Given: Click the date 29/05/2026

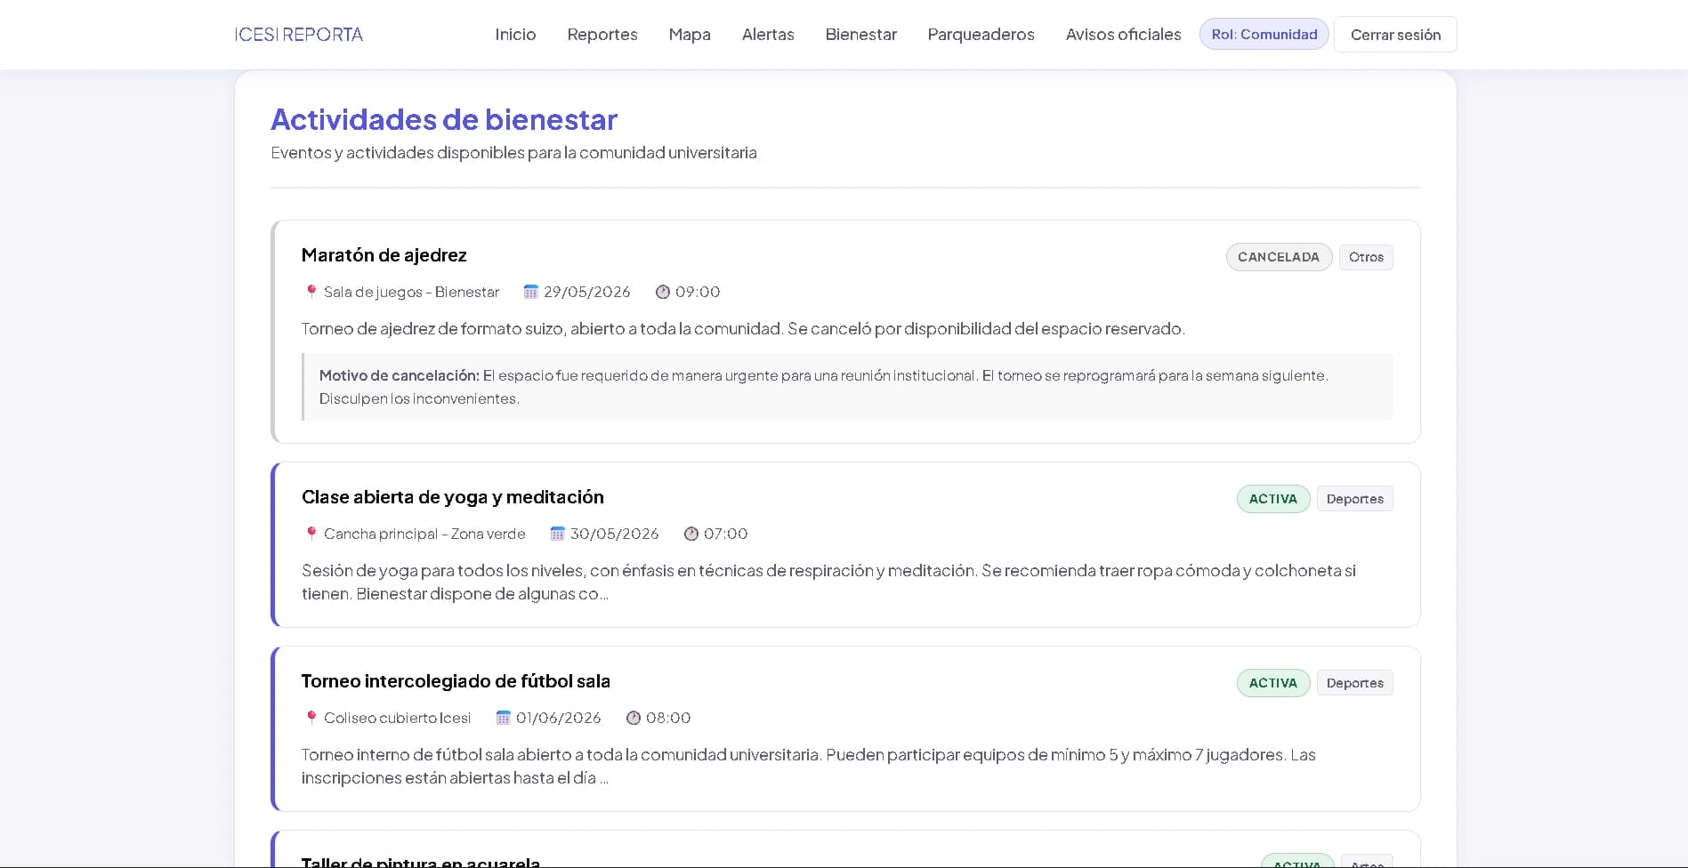Looking at the screenshot, I should (587, 292).
